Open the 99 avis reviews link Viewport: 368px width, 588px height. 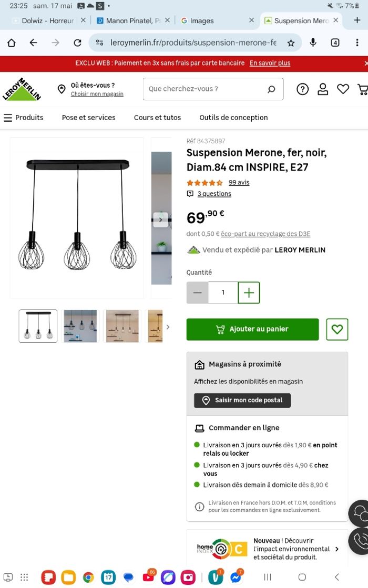point(239,182)
